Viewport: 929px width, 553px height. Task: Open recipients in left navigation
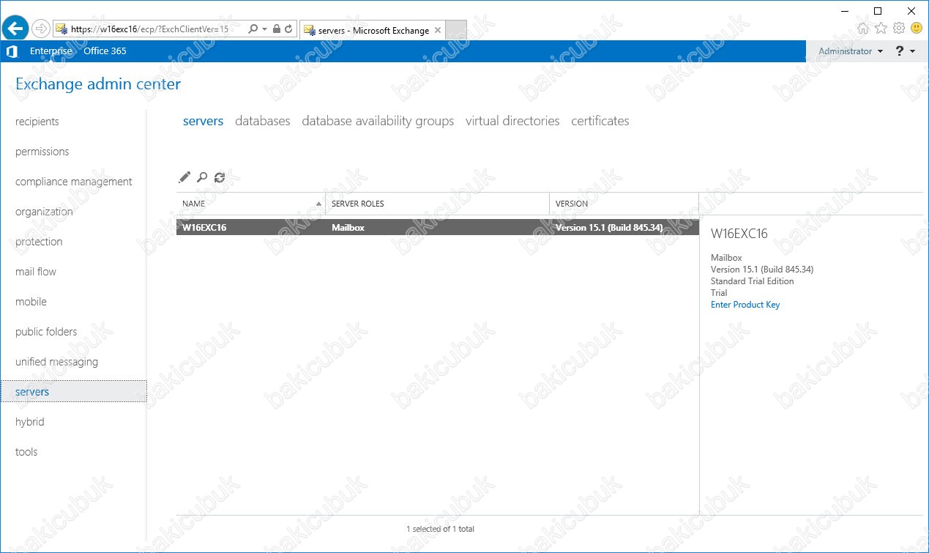click(x=37, y=122)
